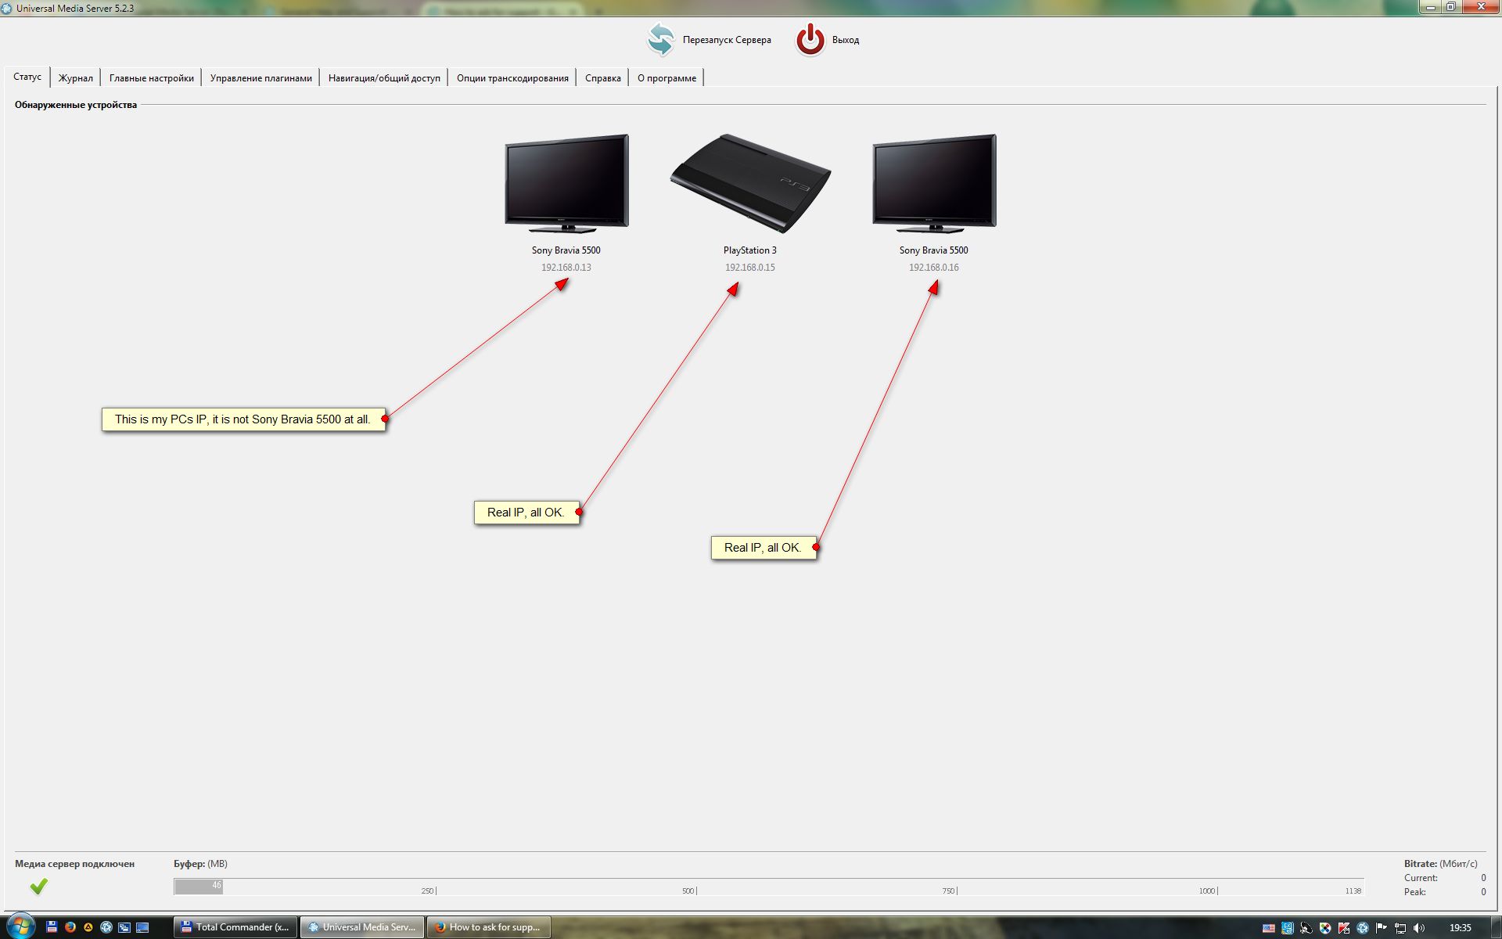
Task: Click the Выход button label
Action: (x=846, y=40)
